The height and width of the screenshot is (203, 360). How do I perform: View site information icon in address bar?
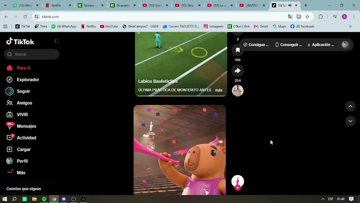tap(37, 17)
